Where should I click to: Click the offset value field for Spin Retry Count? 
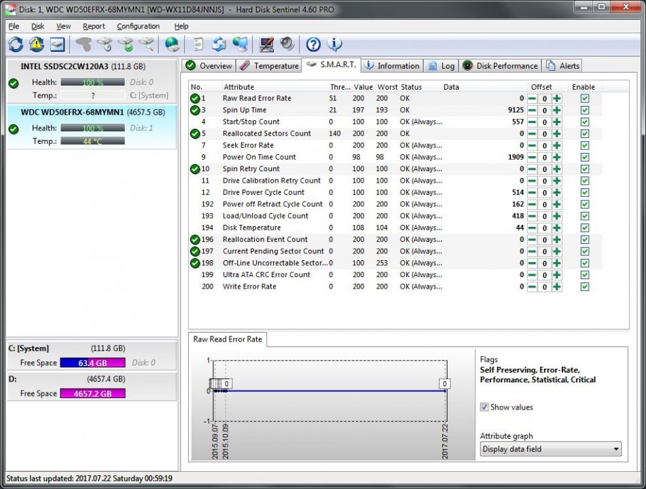[x=545, y=169]
